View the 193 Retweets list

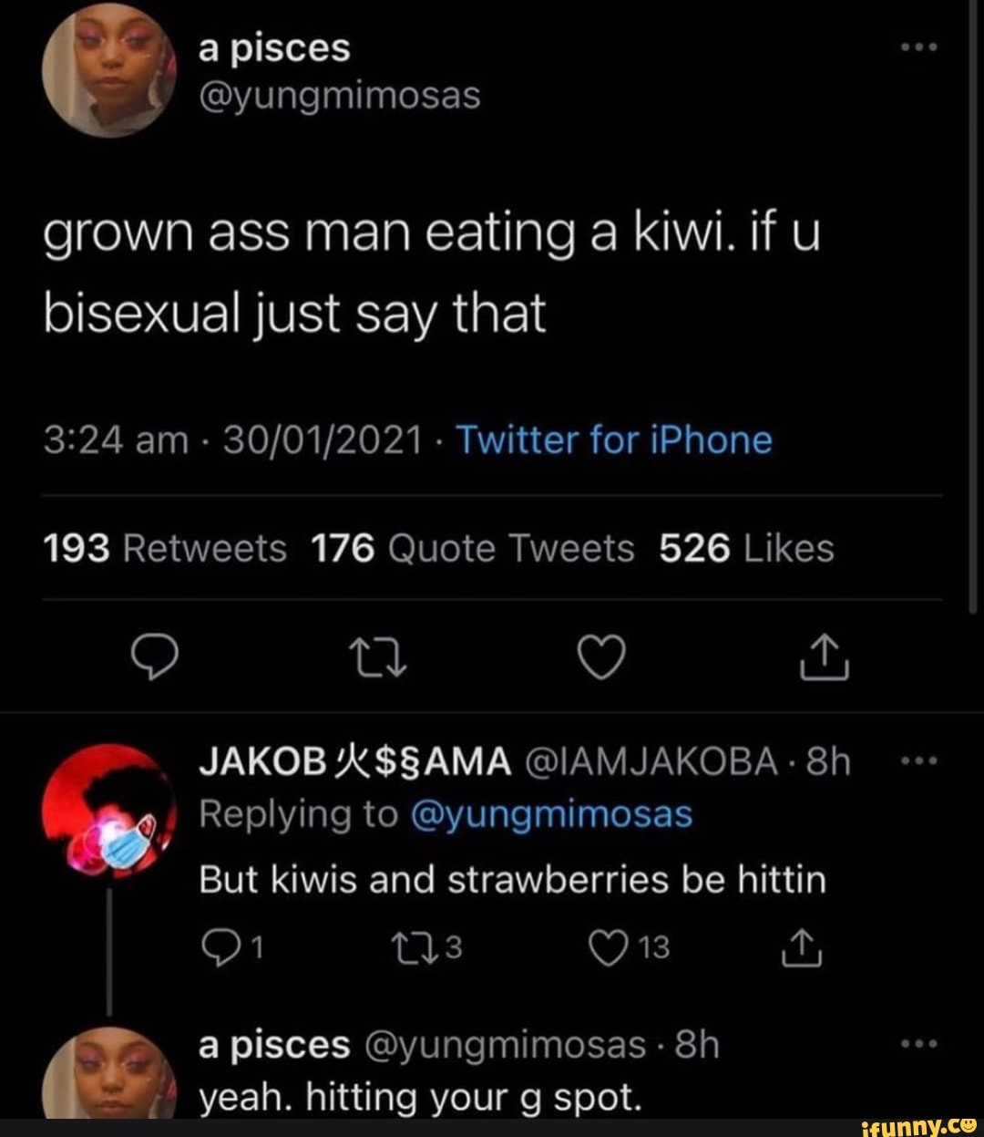tap(164, 549)
